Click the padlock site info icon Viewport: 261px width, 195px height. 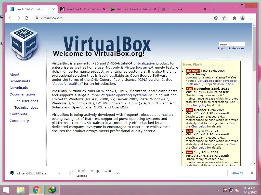coord(37,18)
